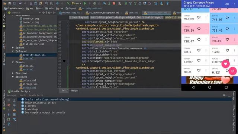Viewport: 238px width, 134px height.
Task: Collapse the menu folder in tree
Action: (13, 62)
